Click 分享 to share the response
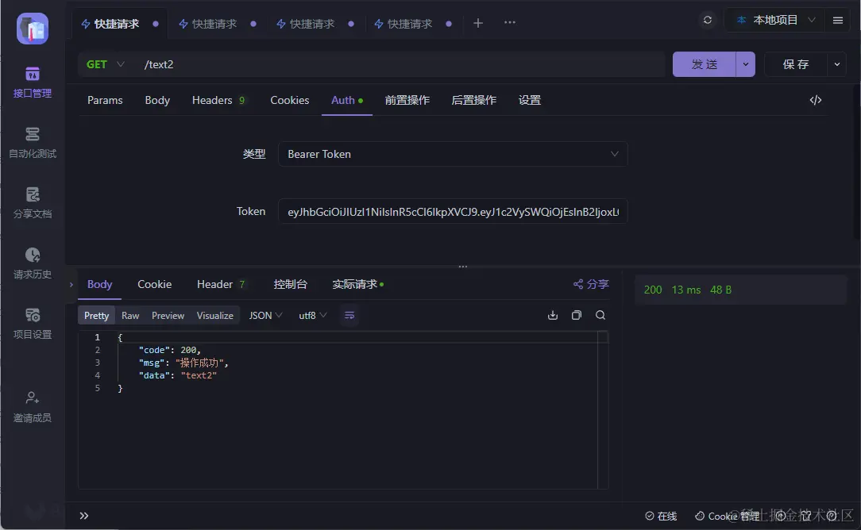Screen dimensions: 861x530 (x=591, y=284)
